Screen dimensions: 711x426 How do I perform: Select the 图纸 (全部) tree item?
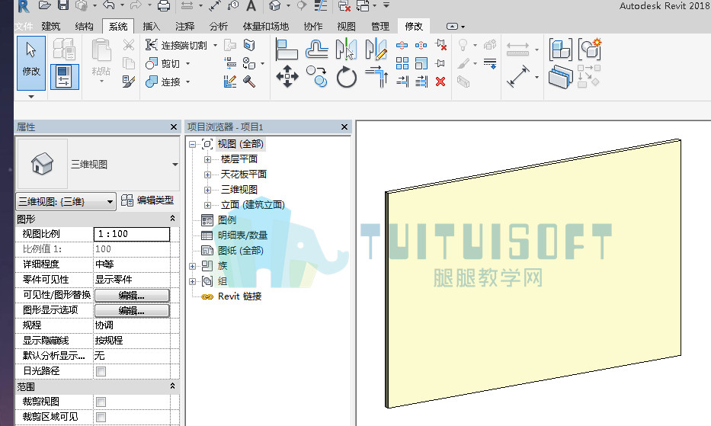pyautogui.click(x=240, y=251)
